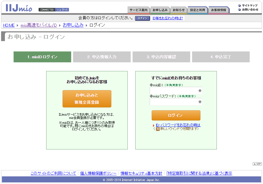Click the ログイン breadcrumb text
Screen dimensions: 263x184
(x=97, y=25)
